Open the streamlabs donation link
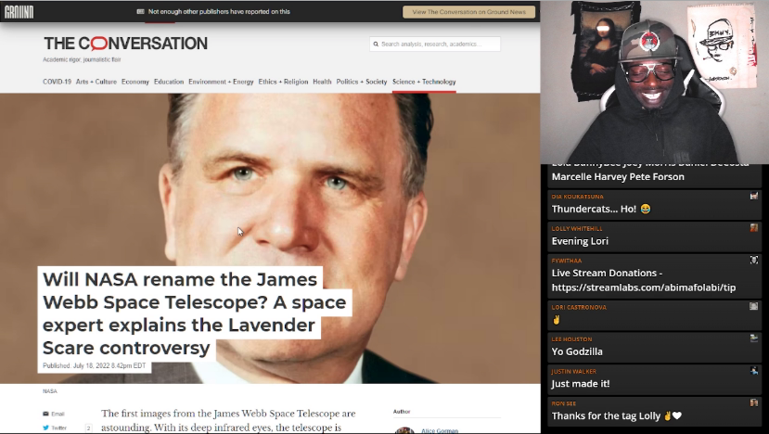Viewport: 769px width, 434px height. coord(644,287)
